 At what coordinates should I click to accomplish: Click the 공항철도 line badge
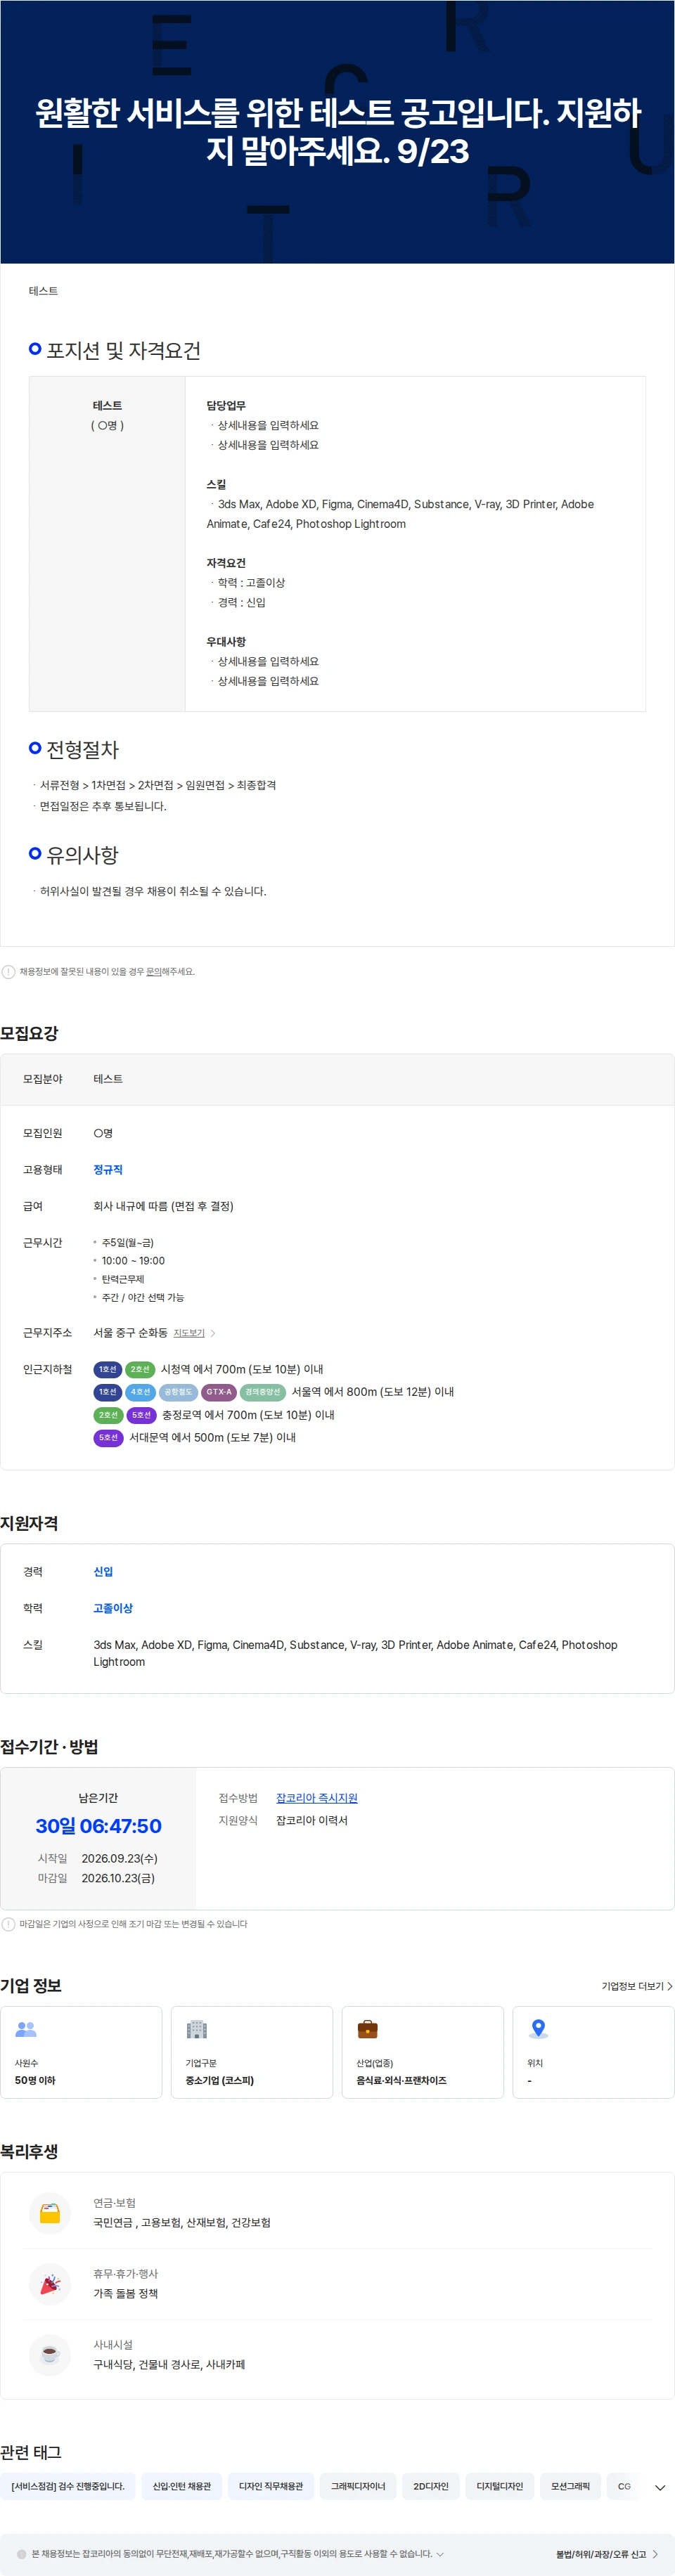(x=178, y=1392)
